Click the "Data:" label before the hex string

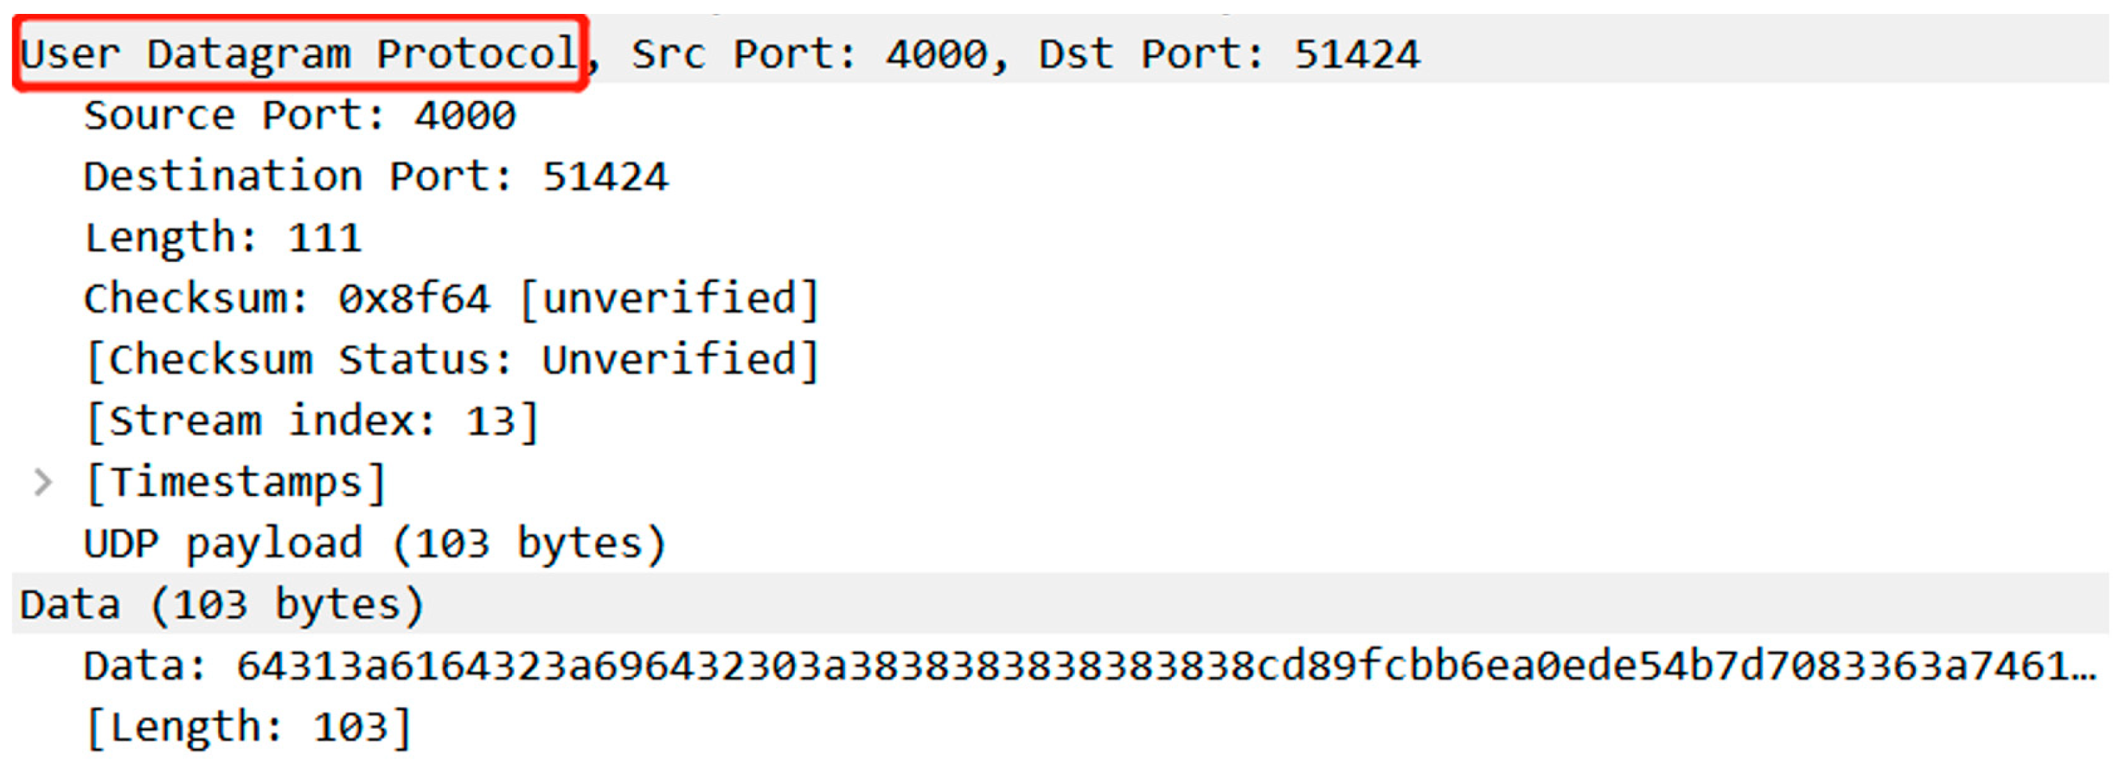pyautogui.click(x=145, y=667)
